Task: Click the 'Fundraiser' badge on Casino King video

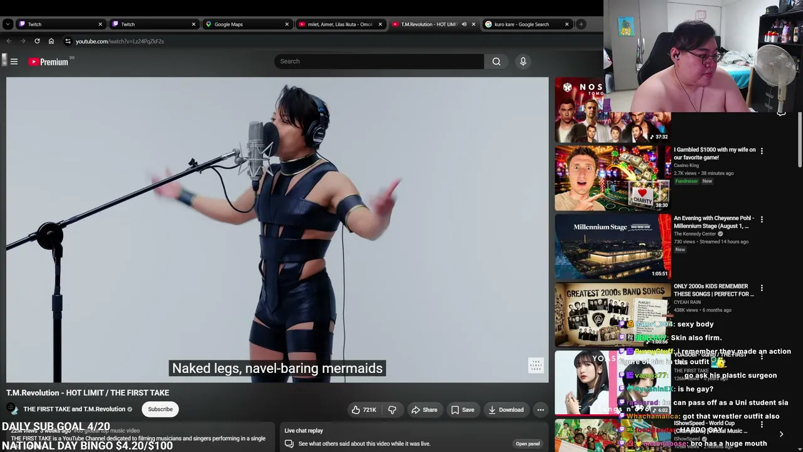Action: 686,181
